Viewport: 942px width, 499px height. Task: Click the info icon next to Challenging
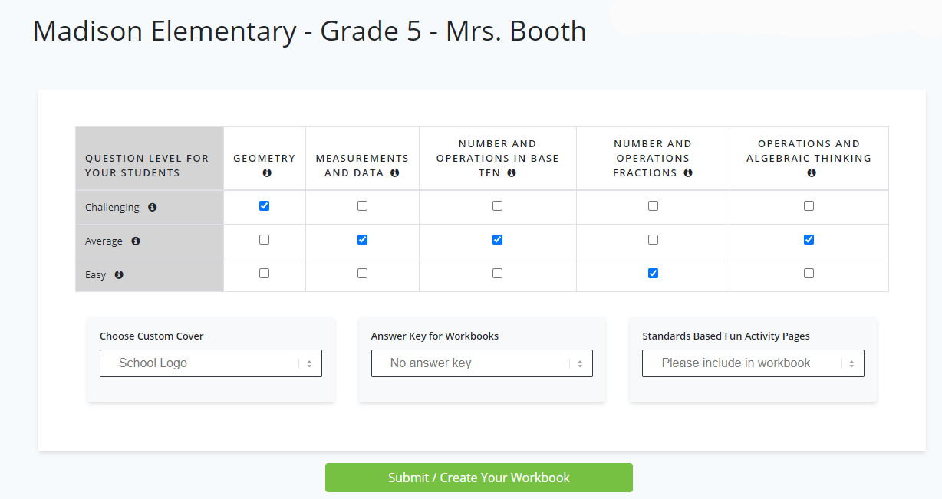click(x=152, y=208)
